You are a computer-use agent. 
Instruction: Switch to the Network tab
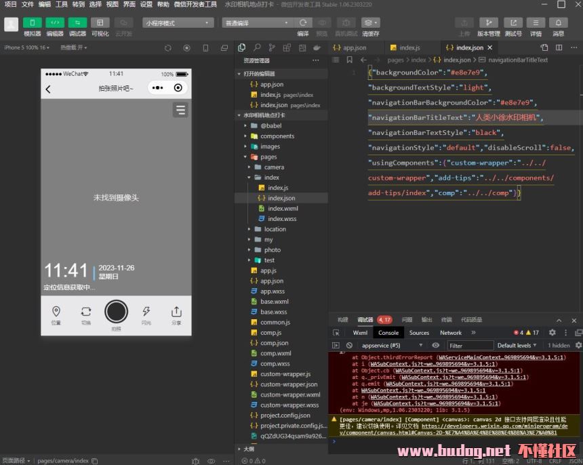click(x=450, y=333)
